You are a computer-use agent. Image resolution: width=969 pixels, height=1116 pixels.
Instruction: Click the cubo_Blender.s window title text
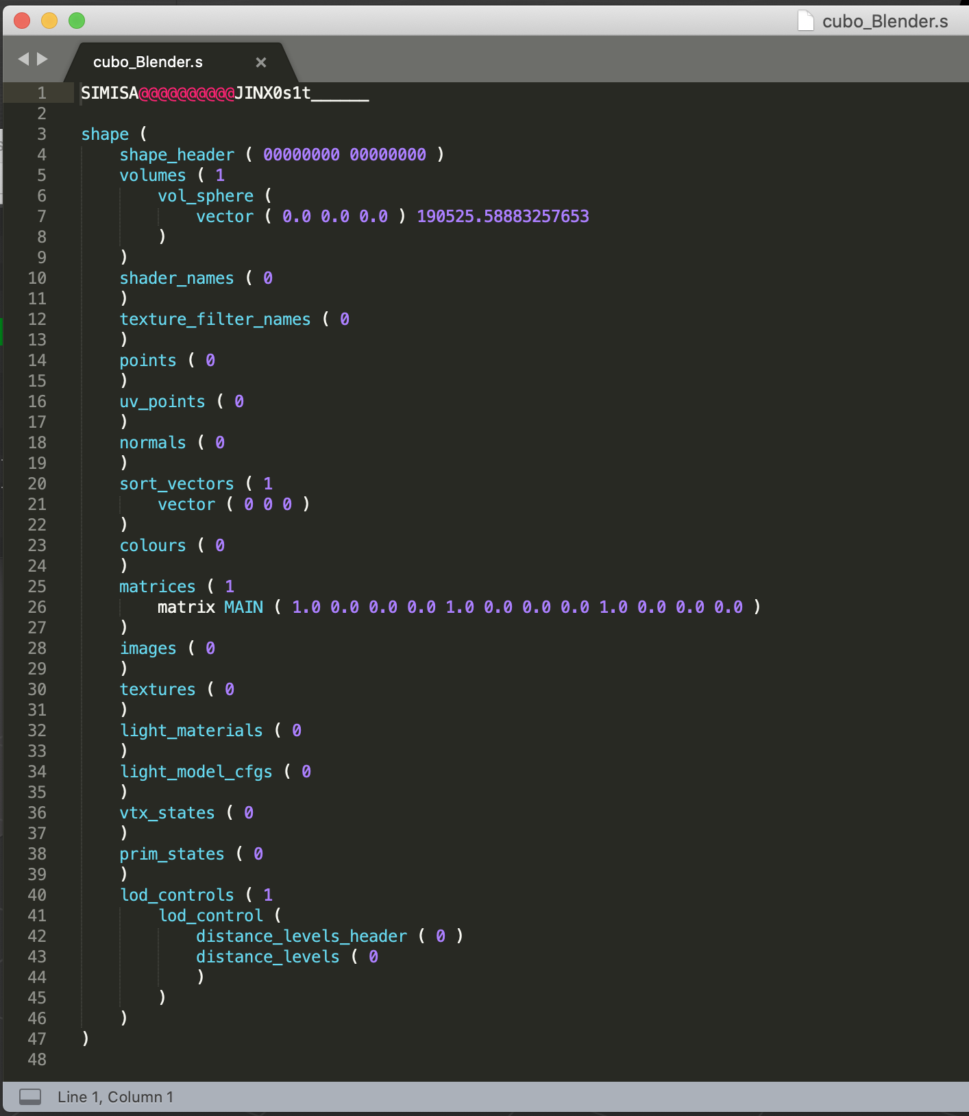tap(885, 21)
